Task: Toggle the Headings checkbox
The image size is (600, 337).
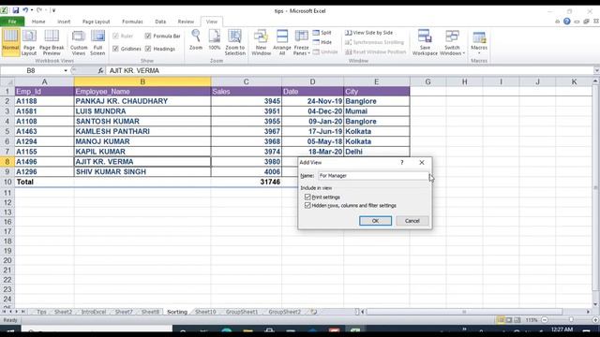Action: coord(148,49)
